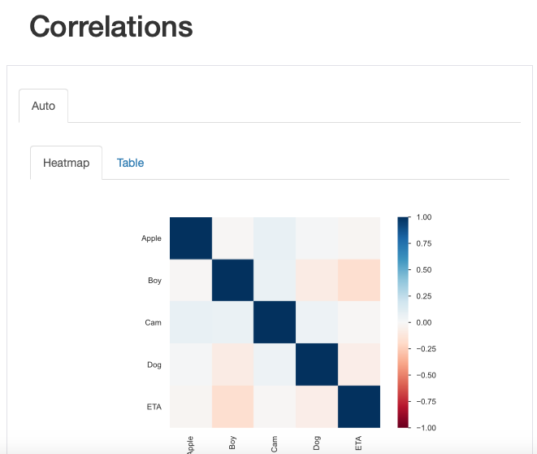Click the Apple row label on y-axis
This screenshot has width=537, height=454.
tap(151, 238)
